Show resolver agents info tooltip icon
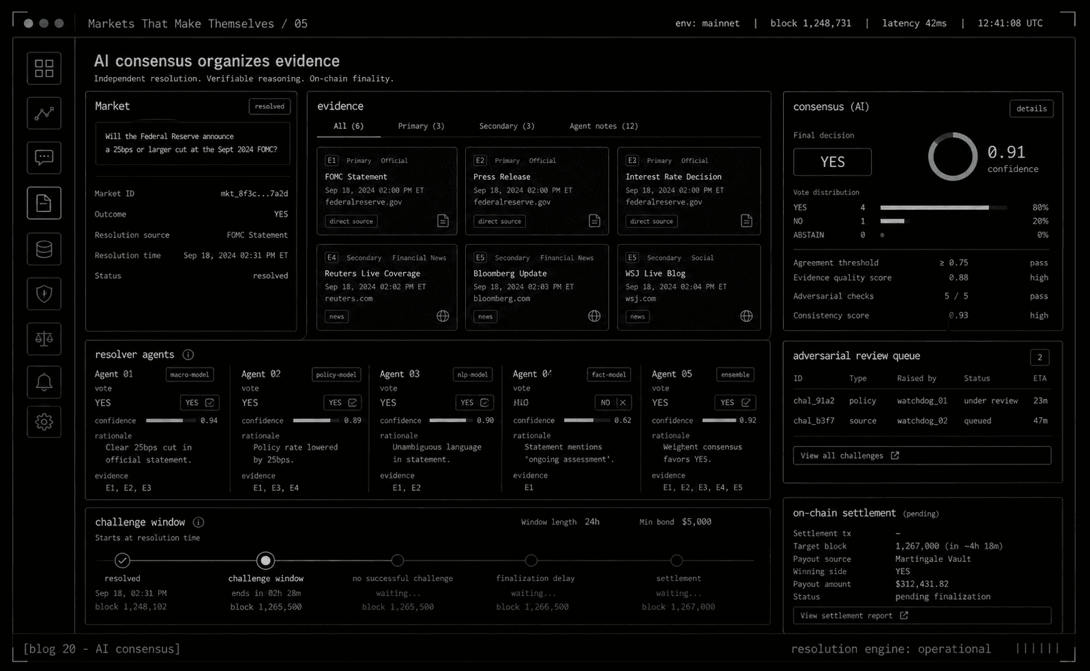The height and width of the screenshot is (671, 1090). (x=188, y=355)
